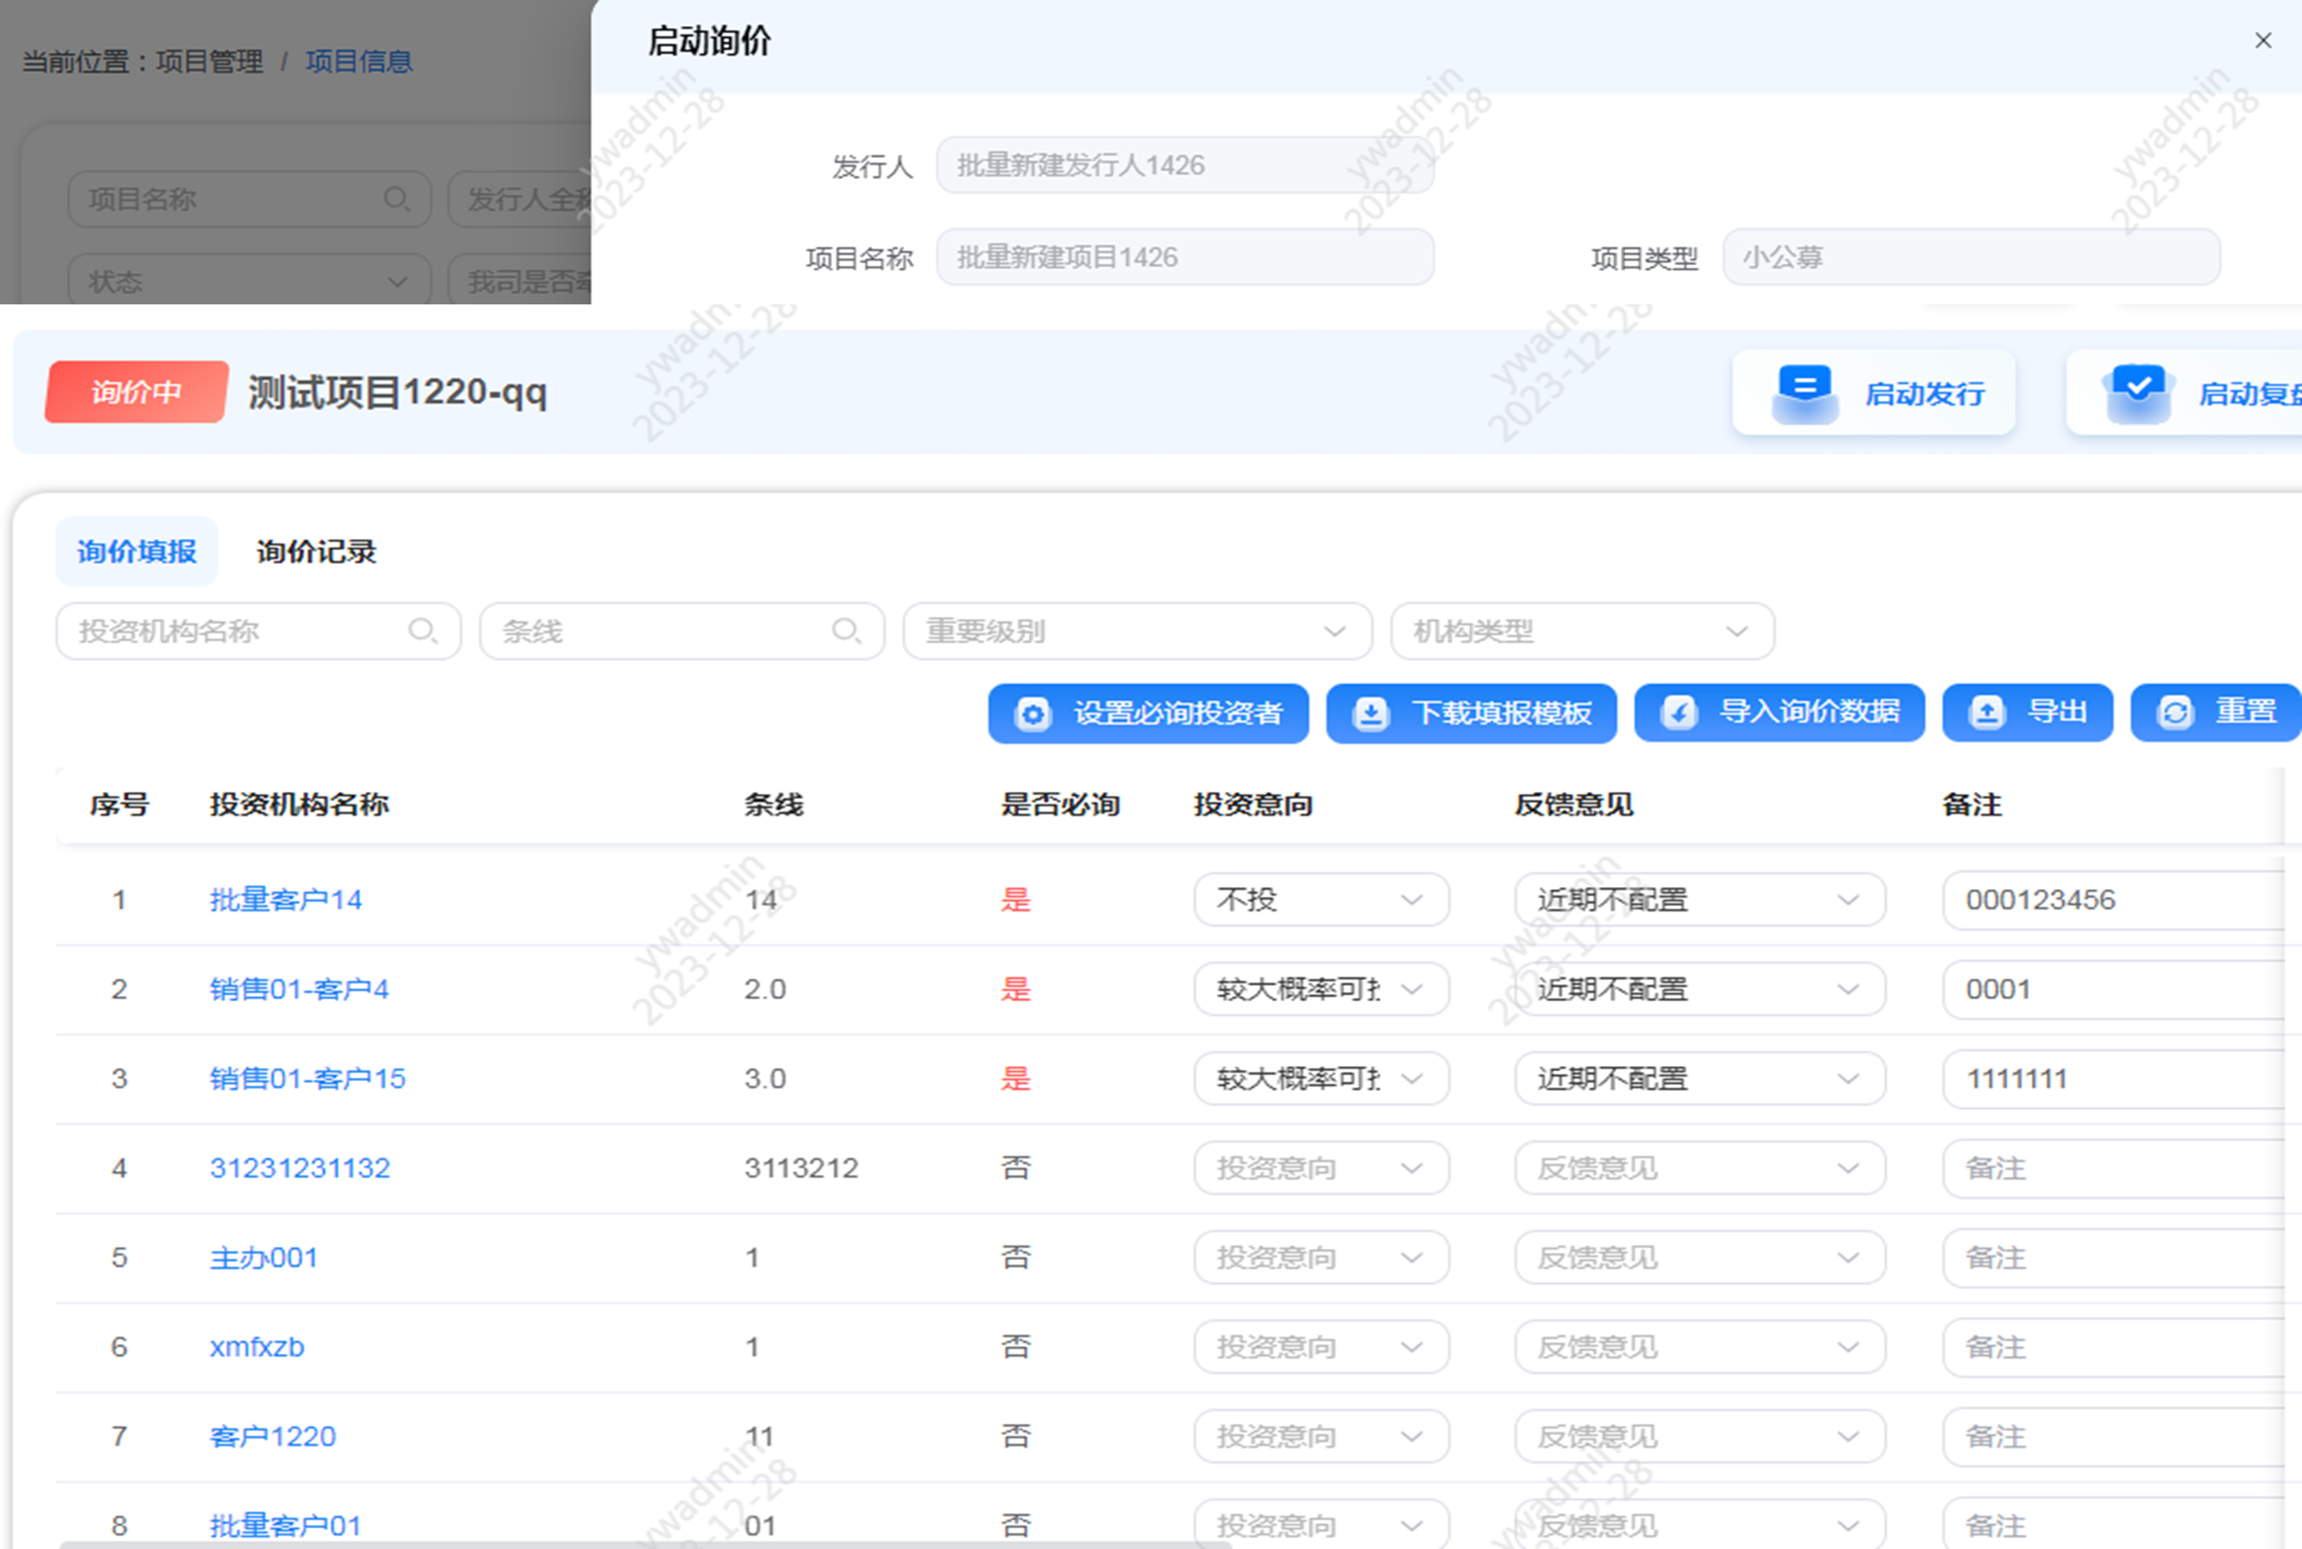Close the 启动询价 dialog
The height and width of the screenshot is (1549, 2302).
pyautogui.click(x=2262, y=40)
